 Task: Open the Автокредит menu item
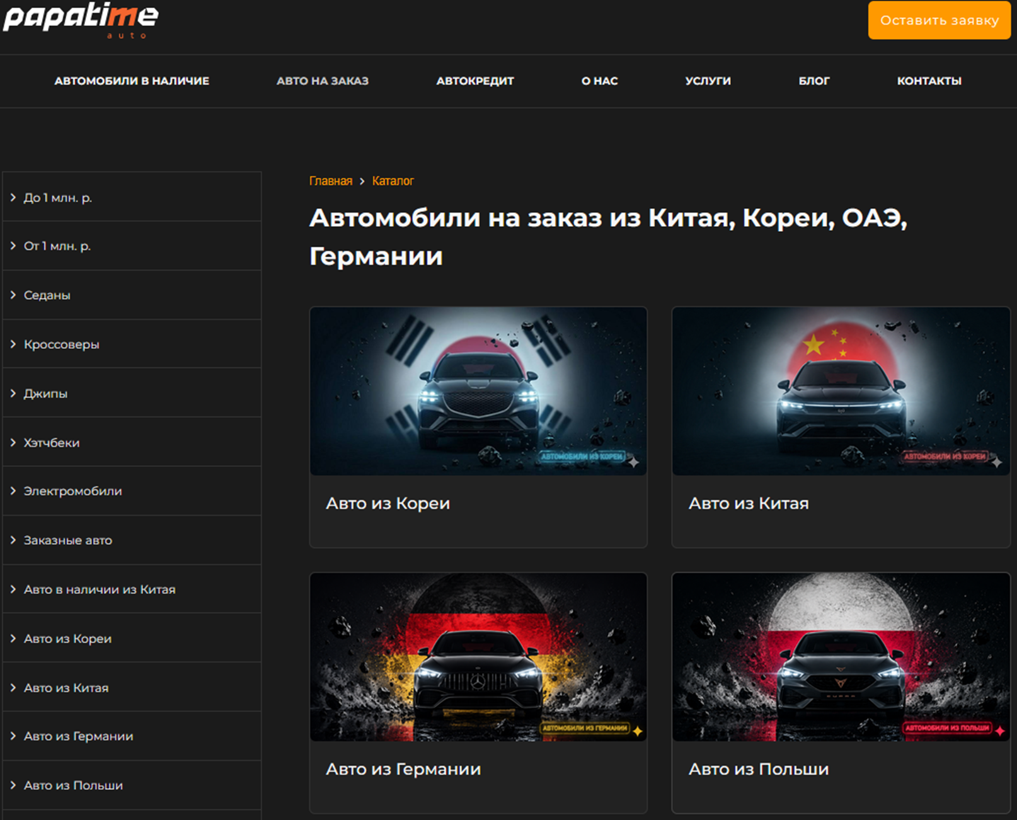[475, 81]
